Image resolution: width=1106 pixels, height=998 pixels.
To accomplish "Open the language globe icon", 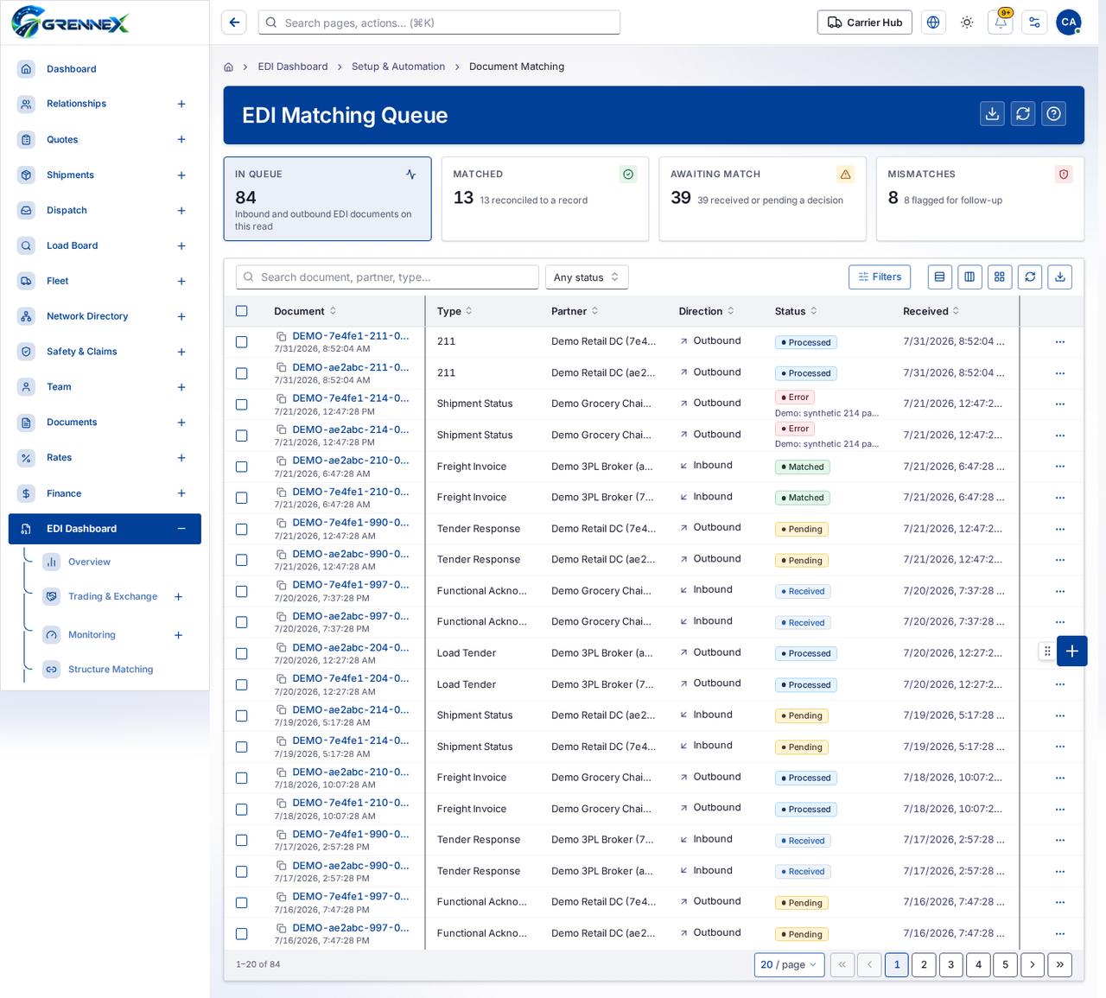I will [x=933, y=22].
